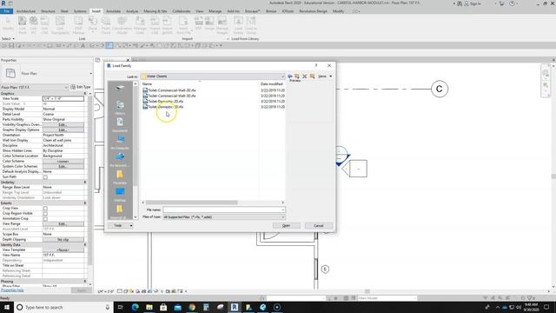556x313 pixels.
Task: Select Desktop in places sidebar
Action: pos(120,194)
